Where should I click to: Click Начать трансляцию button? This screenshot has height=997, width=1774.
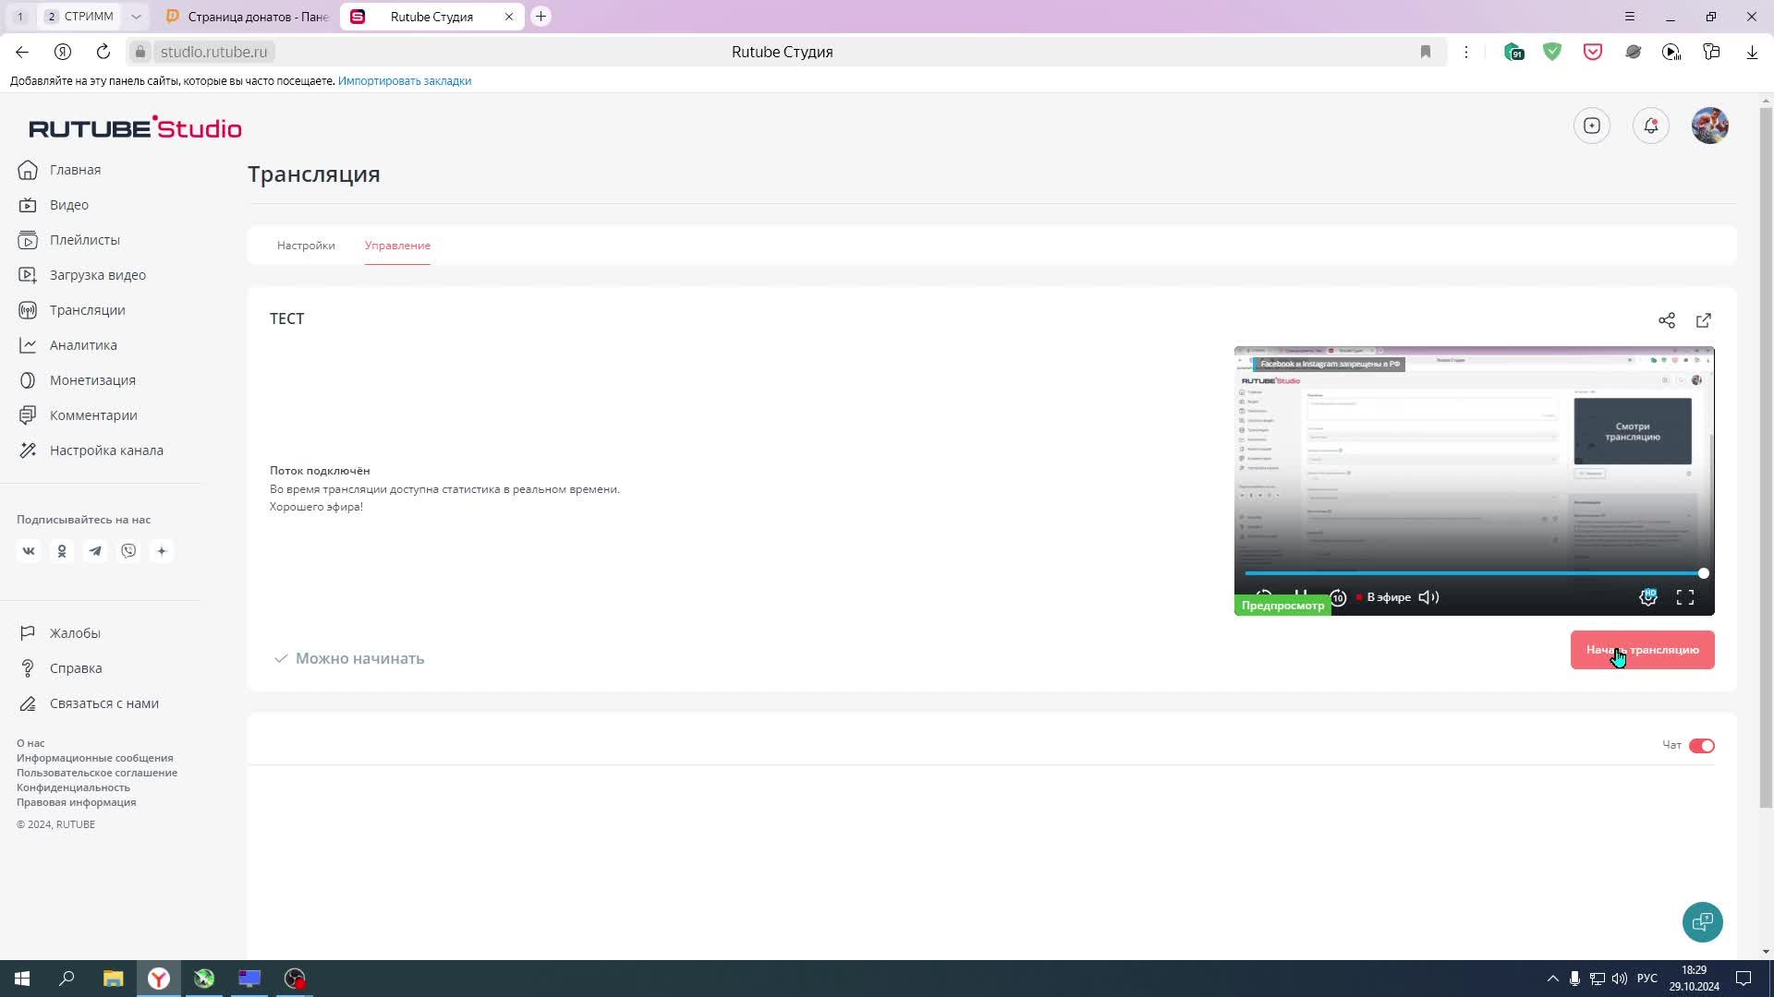[x=1643, y=650]
